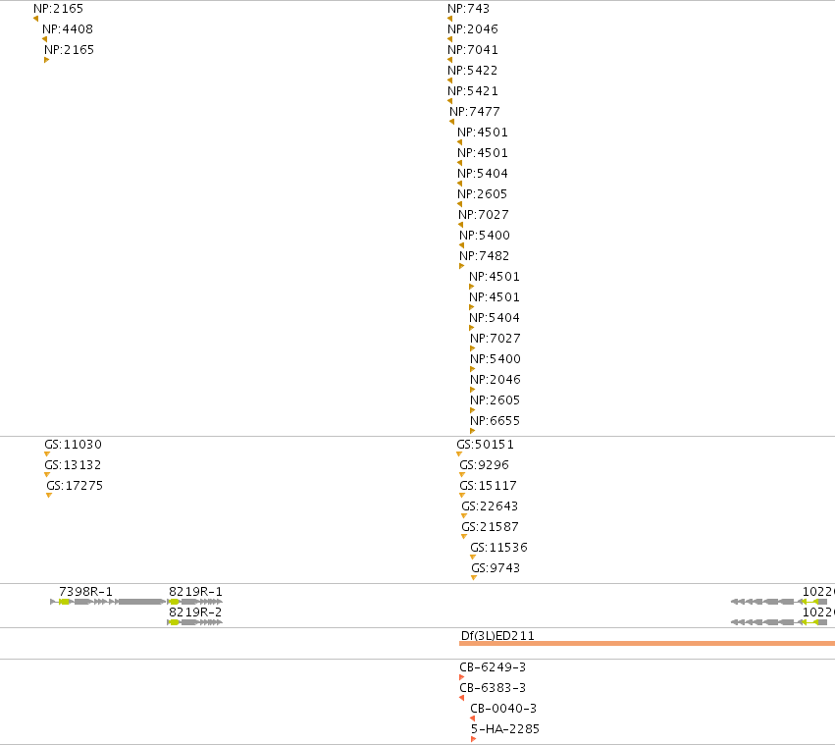Open the GS:13132 feature

point(73,465)
